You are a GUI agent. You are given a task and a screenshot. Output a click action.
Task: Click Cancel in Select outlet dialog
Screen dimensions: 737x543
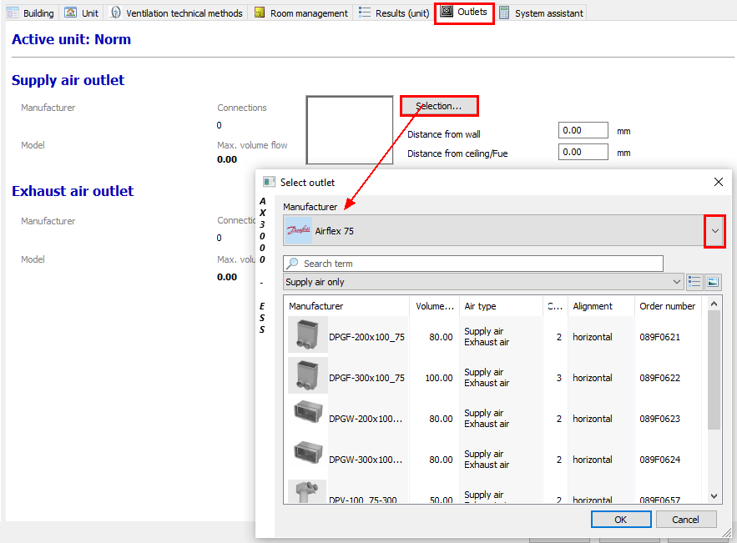(686, 520)
